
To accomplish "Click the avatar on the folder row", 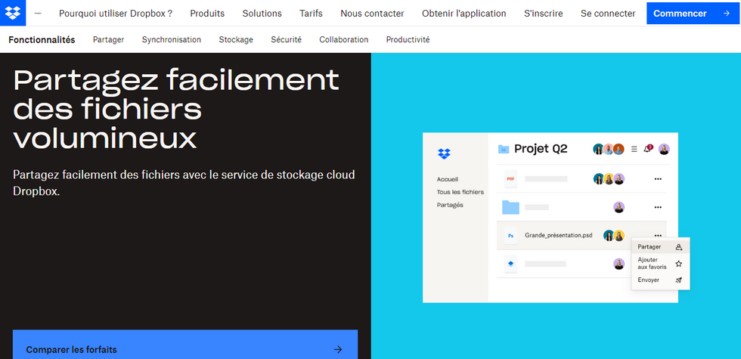I will coord(619,207).
